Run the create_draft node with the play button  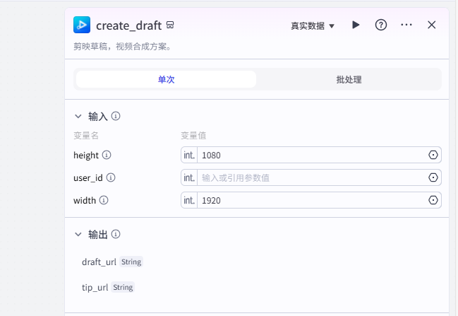356,25
